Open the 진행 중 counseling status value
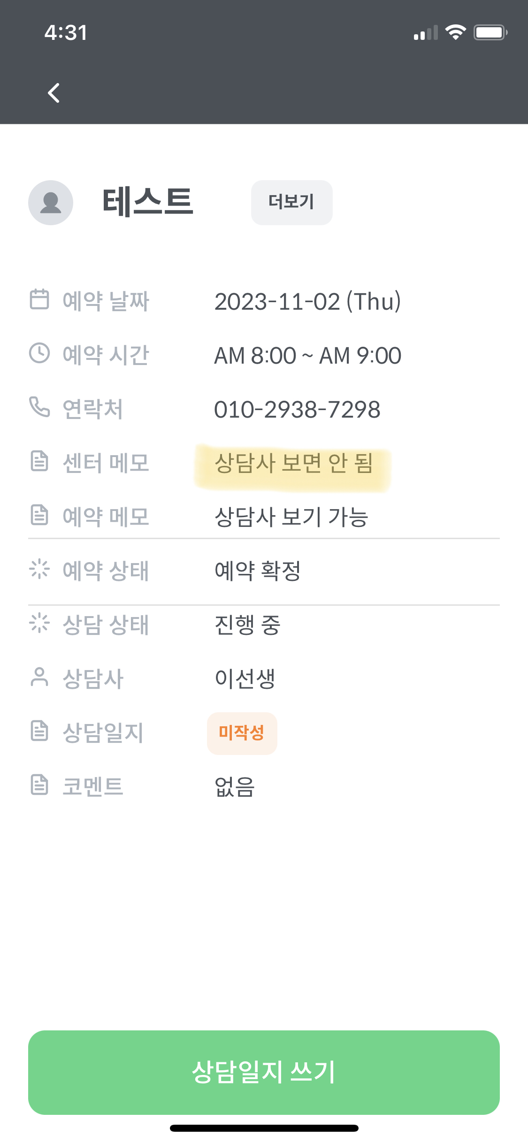The image size is (528, 1143). click(x=247, y=625)
